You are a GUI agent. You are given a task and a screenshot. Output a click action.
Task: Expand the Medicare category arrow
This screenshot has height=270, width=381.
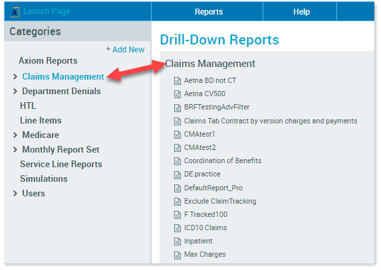point(15,135)
